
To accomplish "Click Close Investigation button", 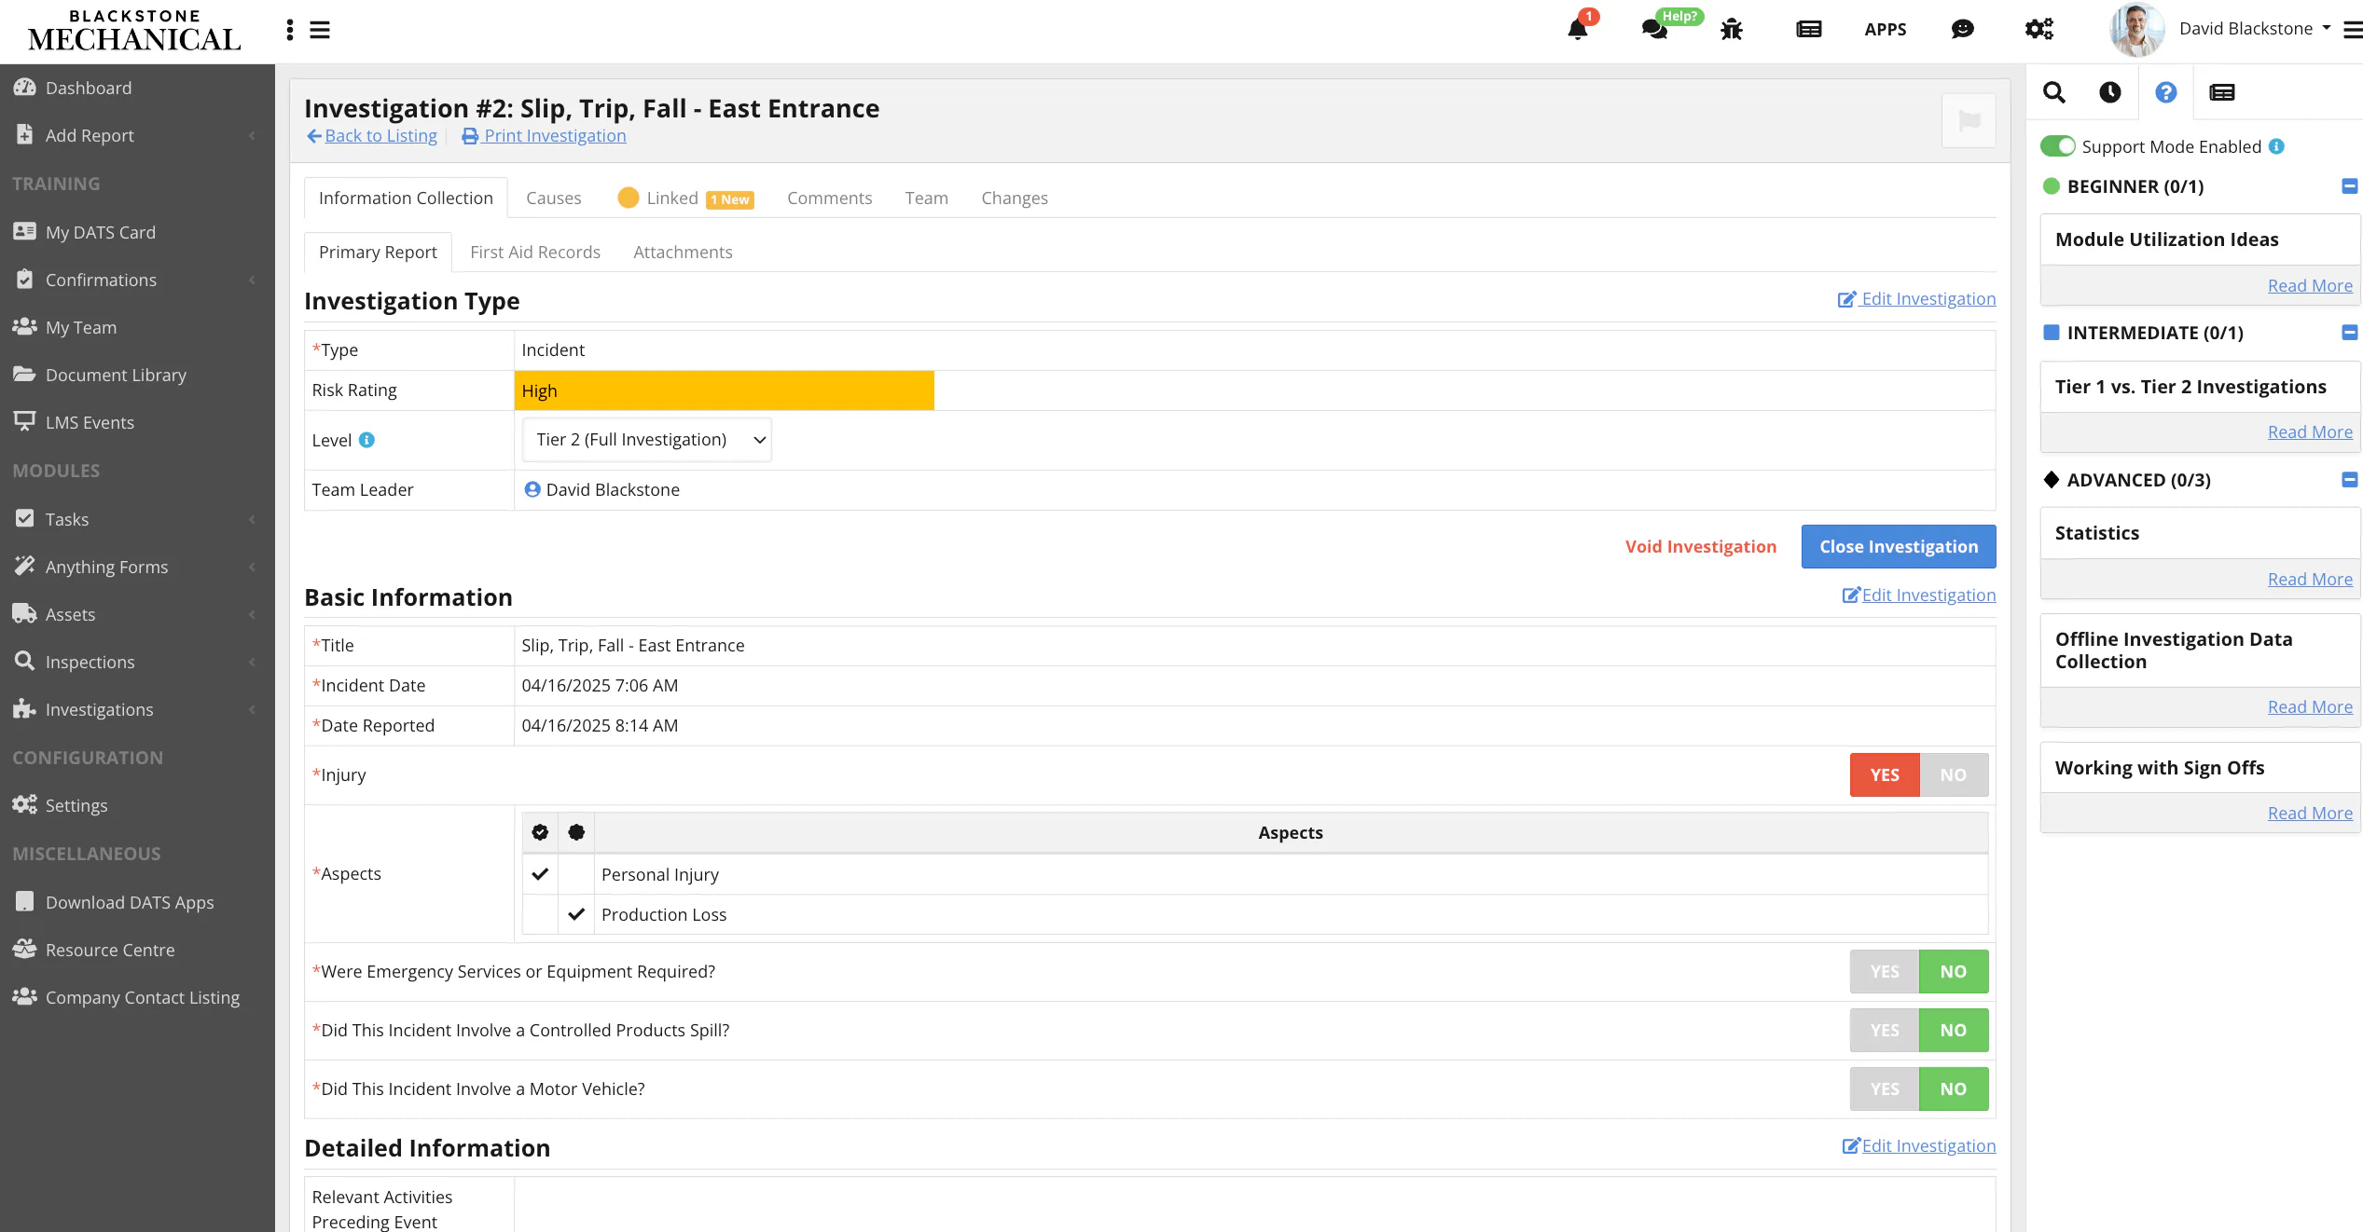I will point(1899,546).
